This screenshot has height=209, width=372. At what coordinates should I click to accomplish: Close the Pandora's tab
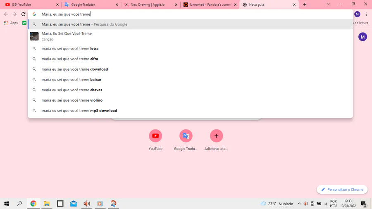(235, 5)
